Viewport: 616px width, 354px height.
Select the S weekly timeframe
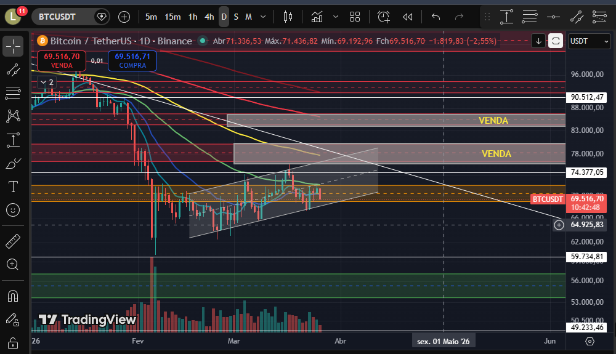(236, 17)
